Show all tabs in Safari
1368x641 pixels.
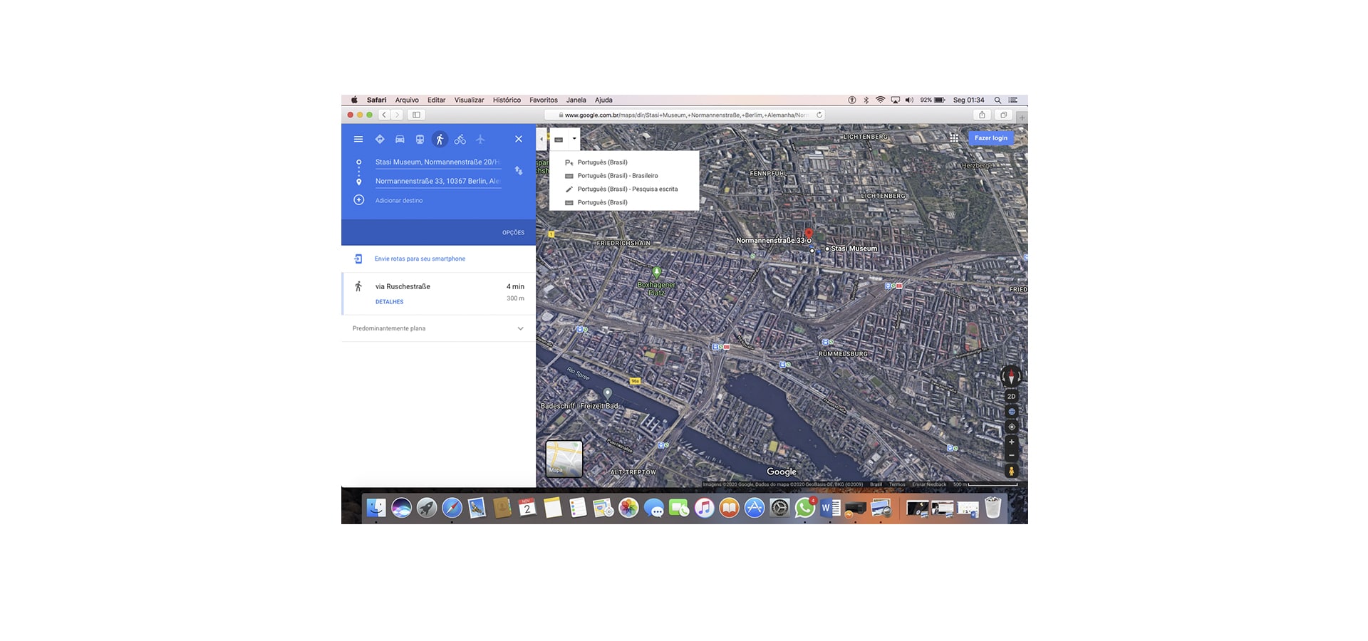pyautogui.click(x=1003, y=115)
